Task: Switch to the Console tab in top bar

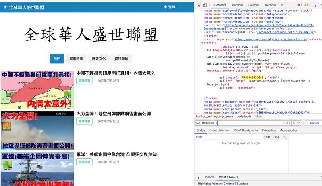Action: coord(237,5)
